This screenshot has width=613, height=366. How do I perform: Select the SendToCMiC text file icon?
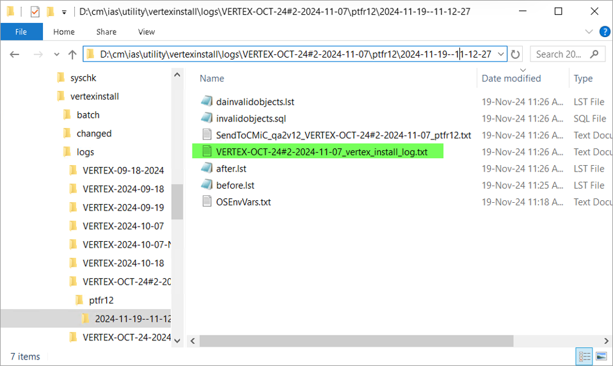(207, 134)
